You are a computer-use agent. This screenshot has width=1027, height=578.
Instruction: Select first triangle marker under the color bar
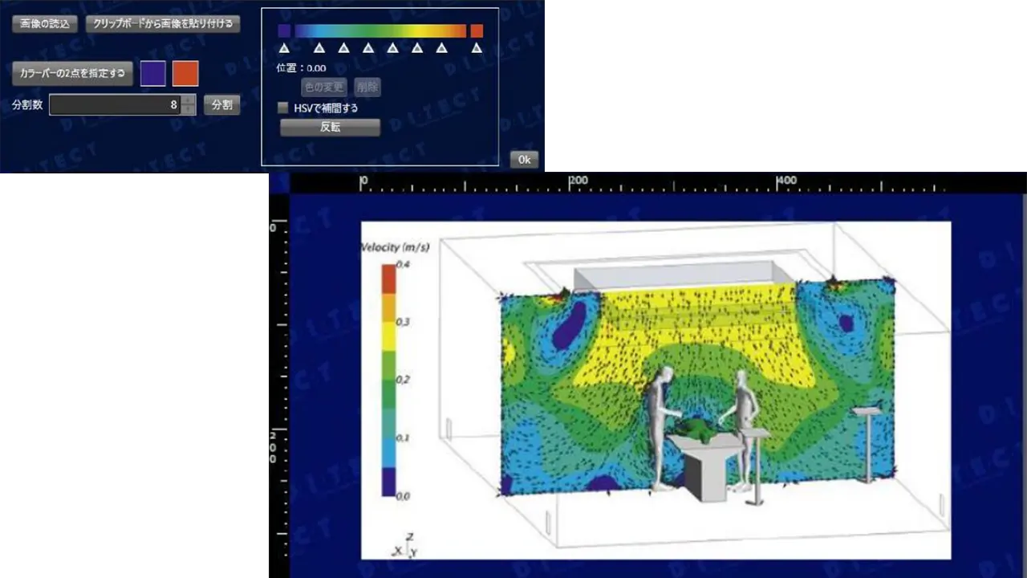click(284, 48)
